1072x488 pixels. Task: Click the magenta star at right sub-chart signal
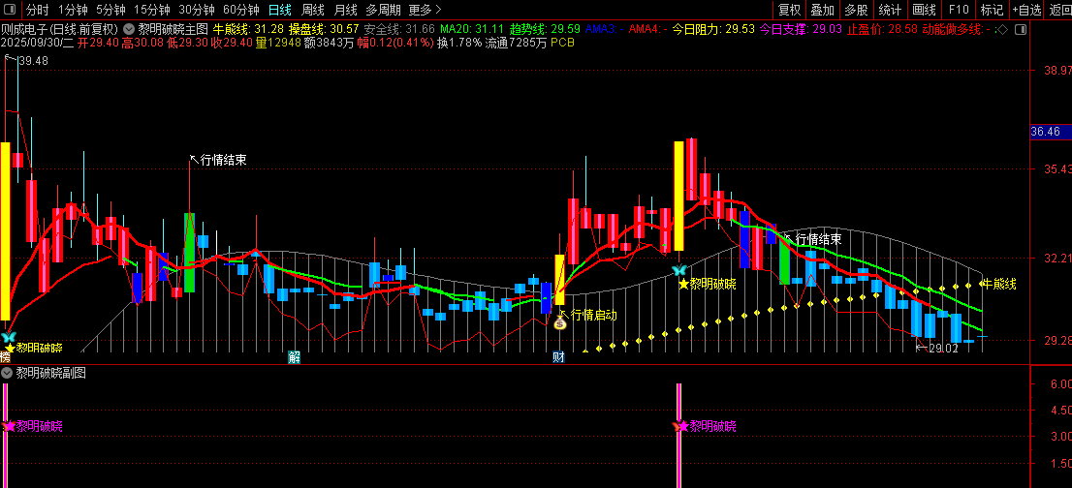[683, 427]
